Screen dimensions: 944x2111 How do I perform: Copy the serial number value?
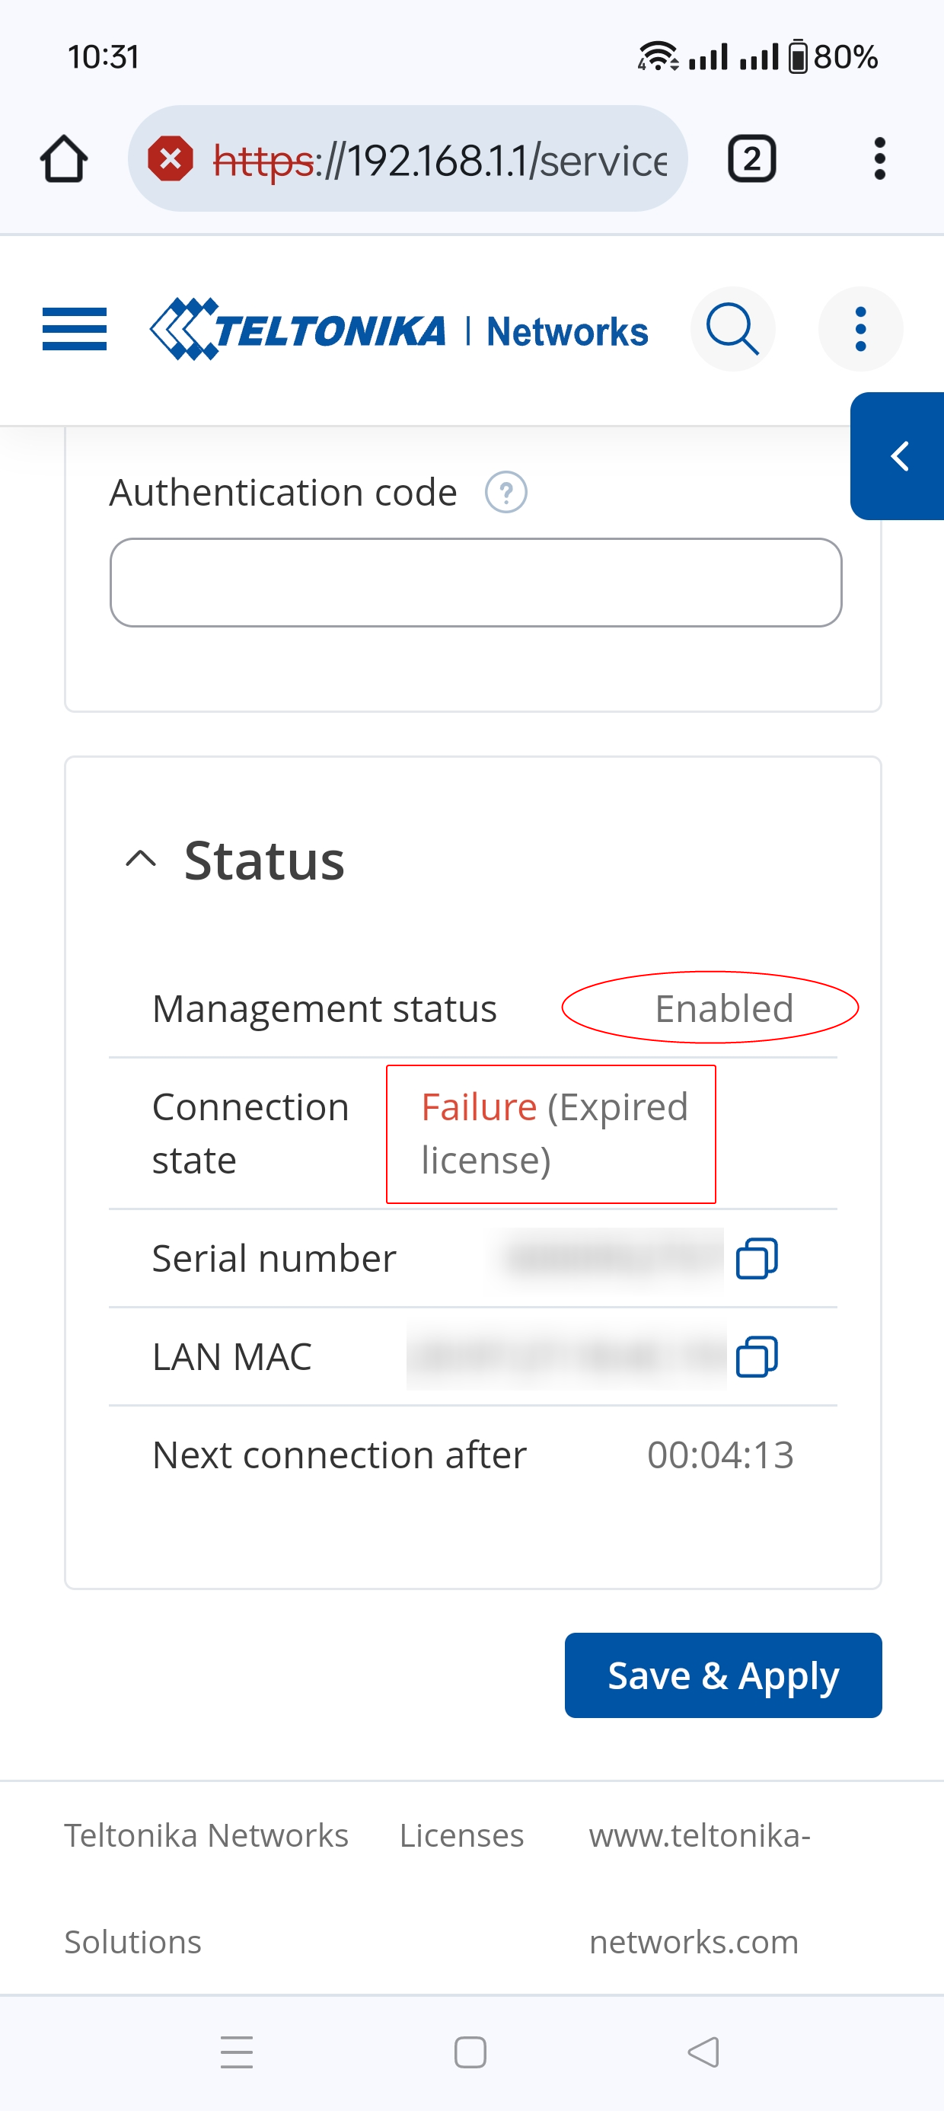click(757, 1258)
